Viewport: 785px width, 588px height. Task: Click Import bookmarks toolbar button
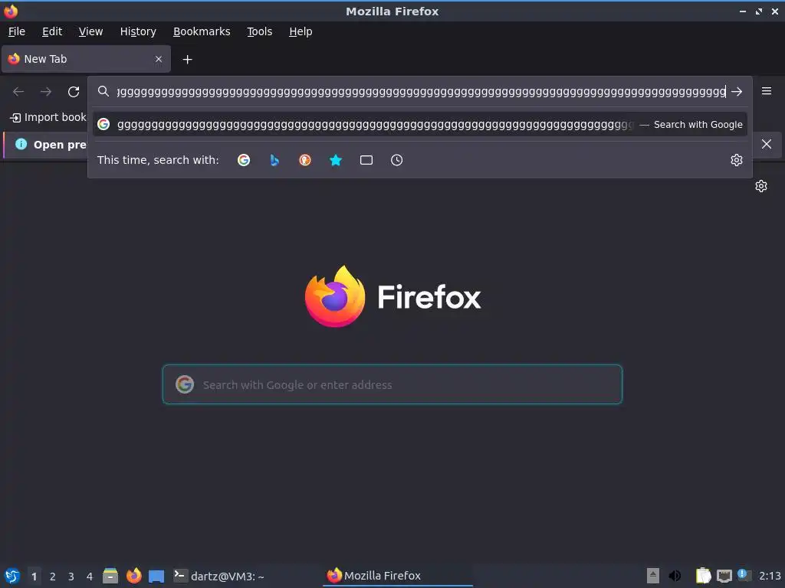[48, 117]
